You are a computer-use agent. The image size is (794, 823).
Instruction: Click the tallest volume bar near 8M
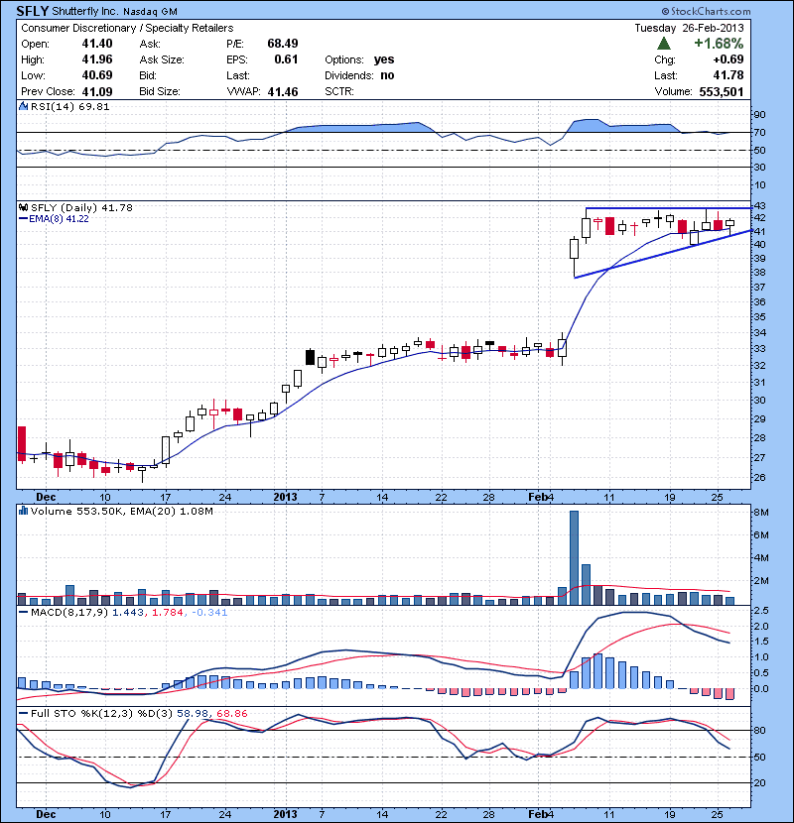point(574,558)
